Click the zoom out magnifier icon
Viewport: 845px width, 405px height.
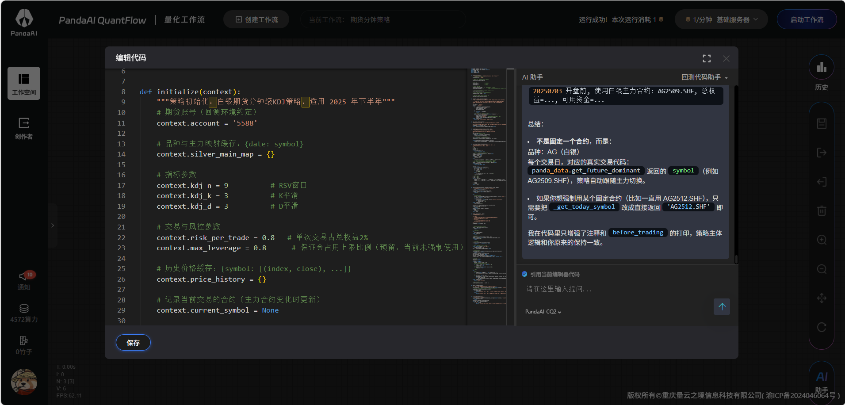822,269
